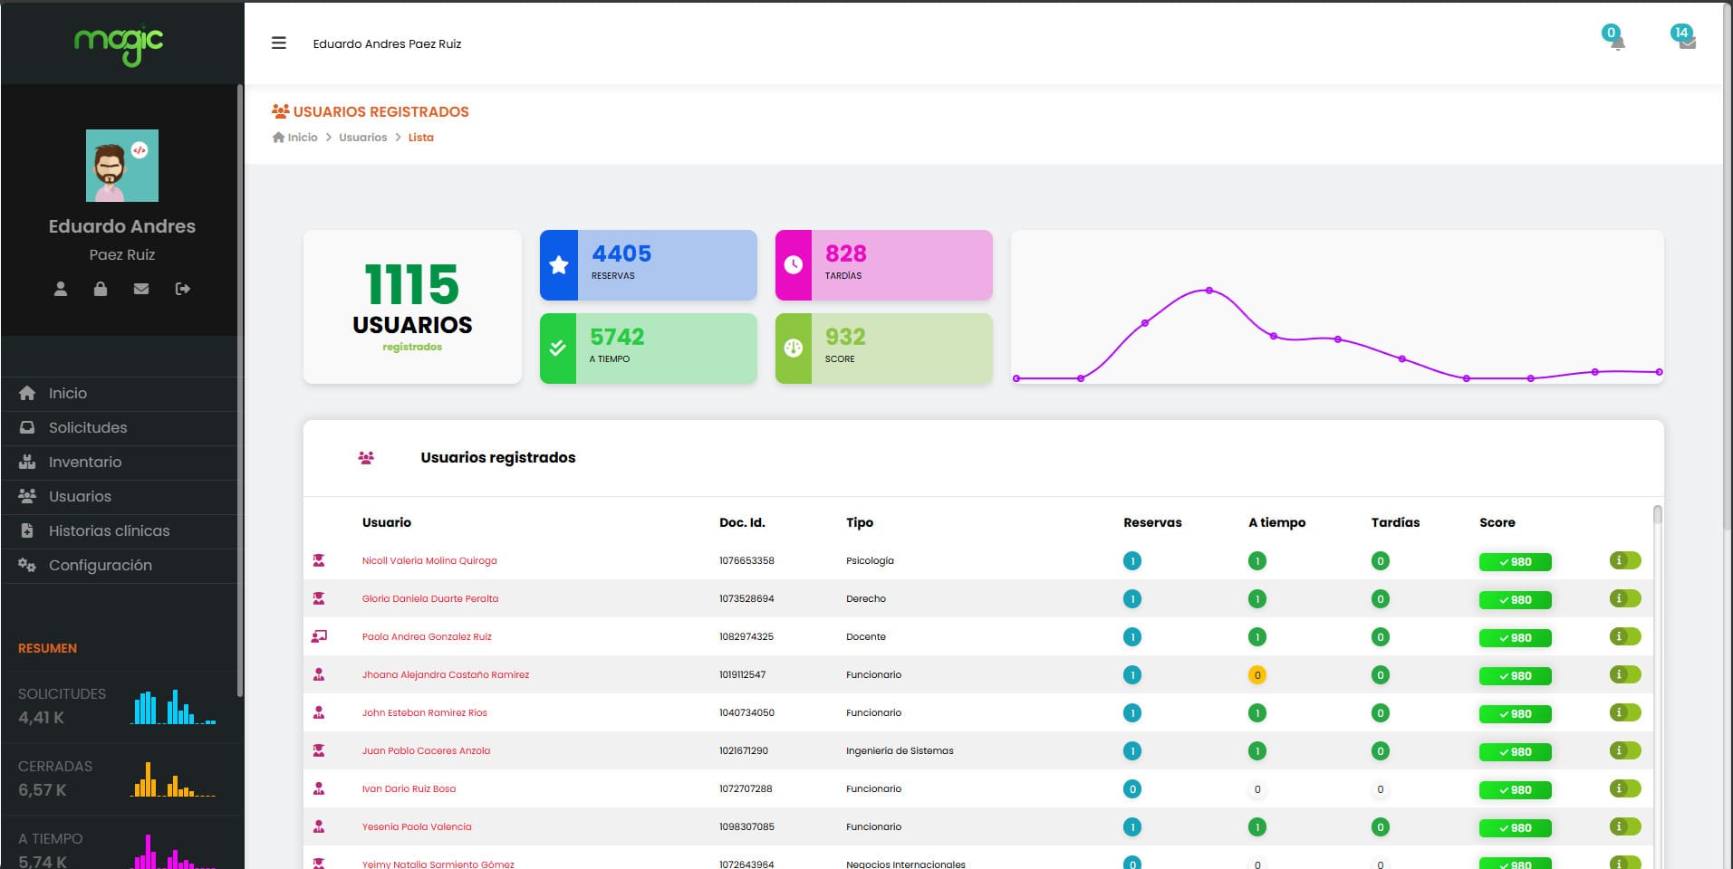Expand the Configuración sidebar menu
The width and height of the screenshot is (1733, 869).
[x=100, y=565]
